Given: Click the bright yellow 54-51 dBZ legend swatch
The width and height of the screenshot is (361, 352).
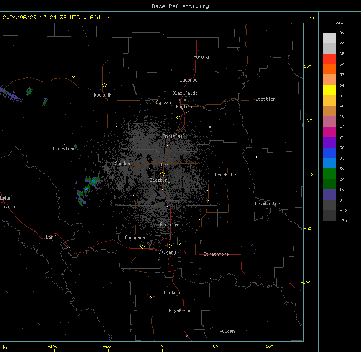Looking at the screenshot, I should click(x=329, y=90).
